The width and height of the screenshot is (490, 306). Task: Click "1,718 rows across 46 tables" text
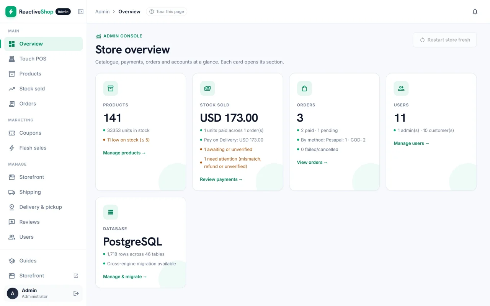pyautogui.click(x=136, y=254)
